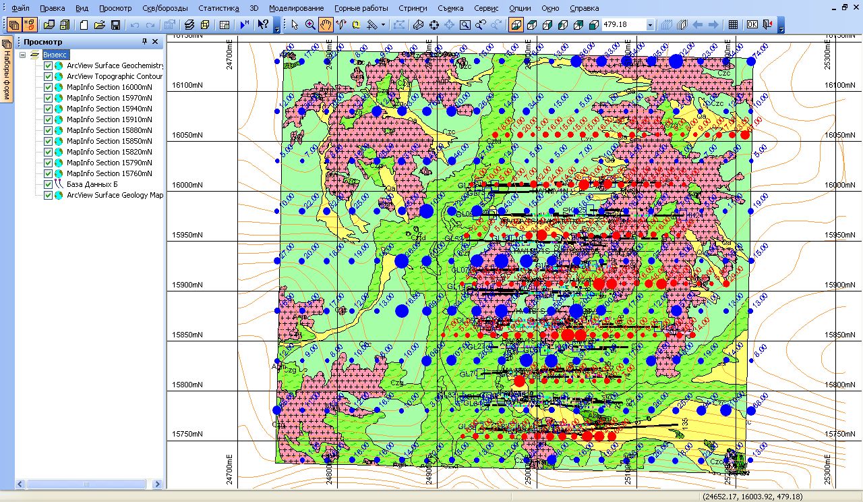Open file using the open folder icon
Image resolution: width=863 pixels, height=502 pixels.
[x=100, y=25]
